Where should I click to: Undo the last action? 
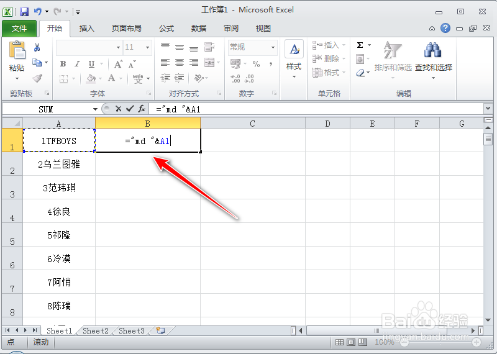click(x=38, y=12)
